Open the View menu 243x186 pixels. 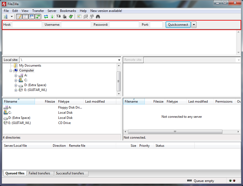25,11
